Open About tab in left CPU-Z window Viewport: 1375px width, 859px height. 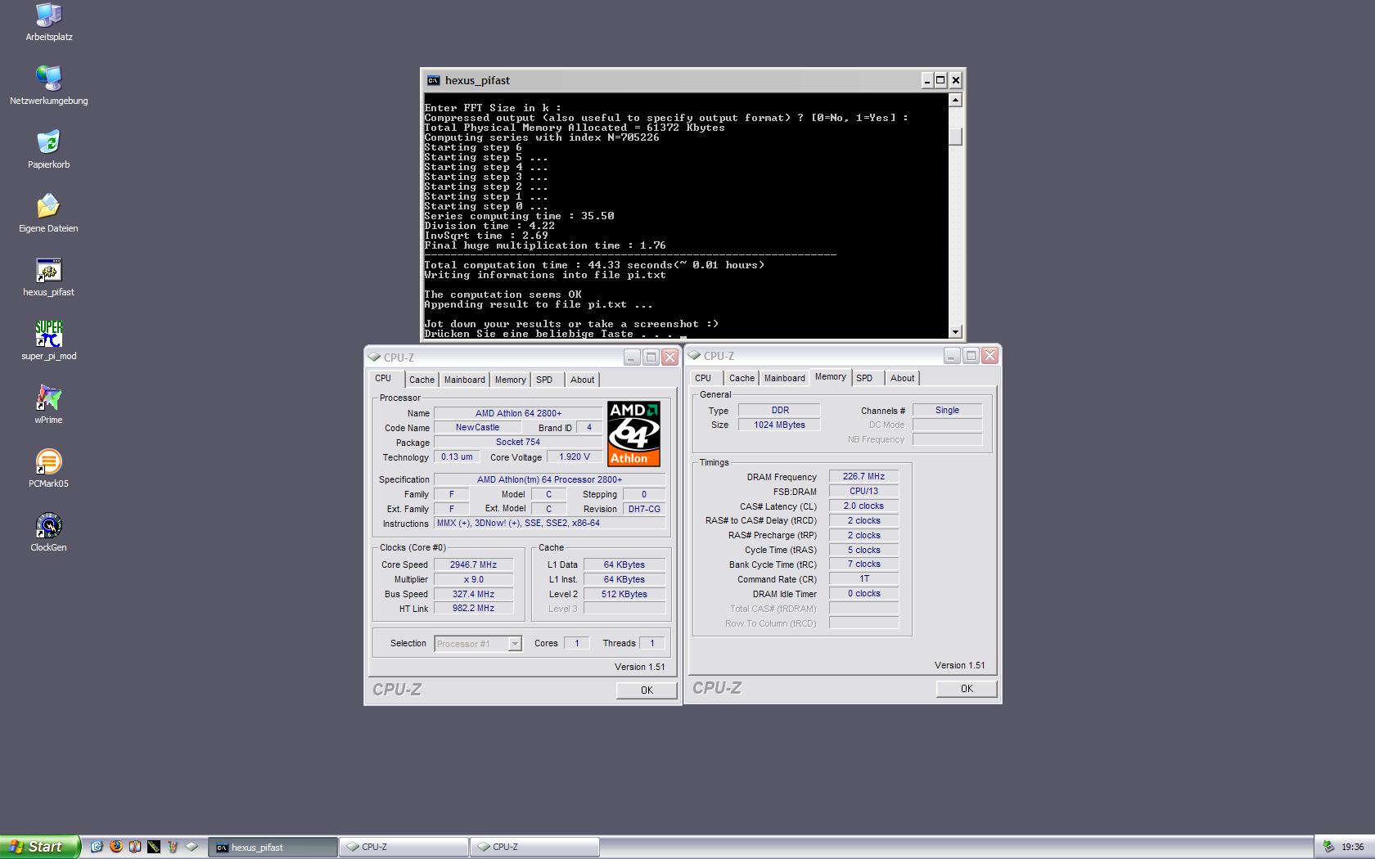582,380
